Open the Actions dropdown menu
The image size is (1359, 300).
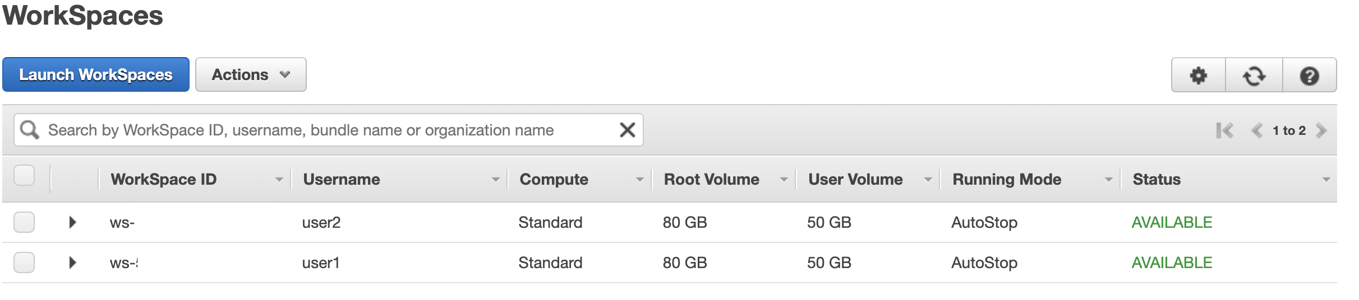[x=251, y=74]
